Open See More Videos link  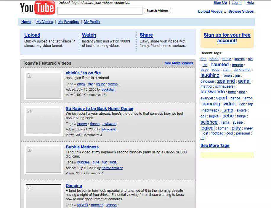pyautogui.click(x=179, y=63)
